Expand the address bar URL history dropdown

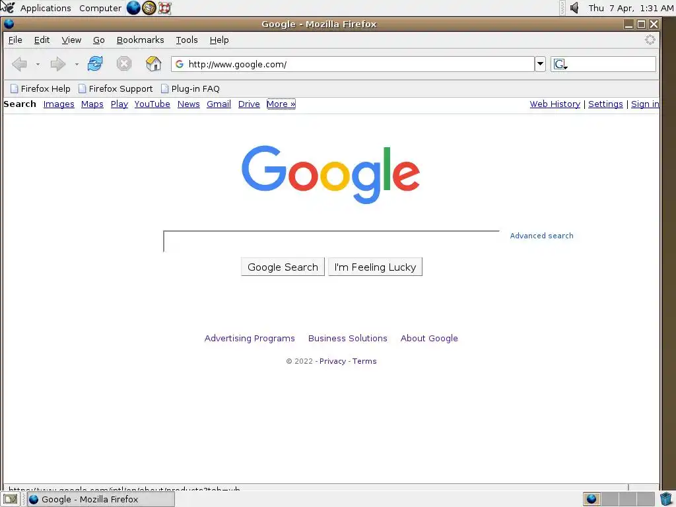tap(540, 64)
